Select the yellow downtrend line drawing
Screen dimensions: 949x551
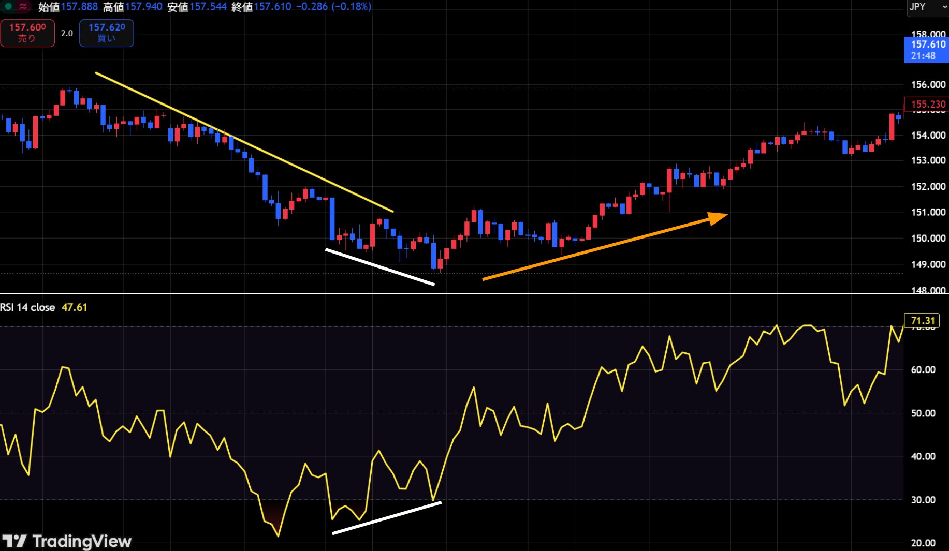[244, 142]
